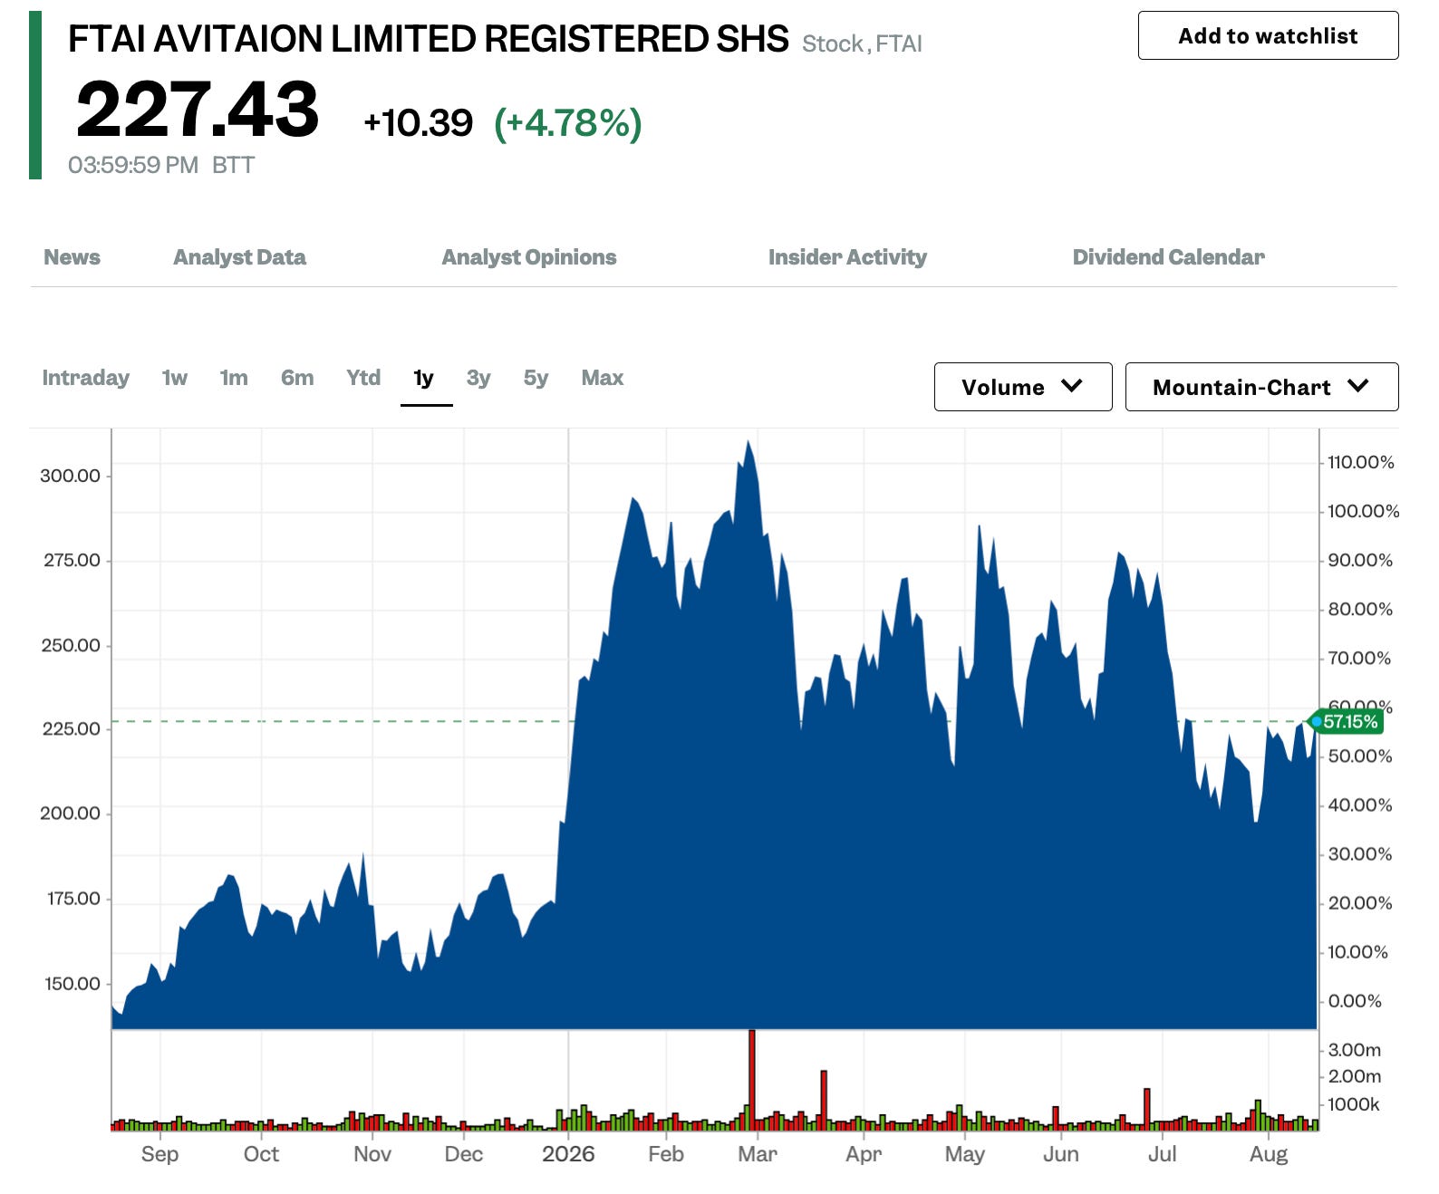Open the Dividend Calendar tab
This screenshot has width=1439, height=1194.
[x=1168, y=257]
